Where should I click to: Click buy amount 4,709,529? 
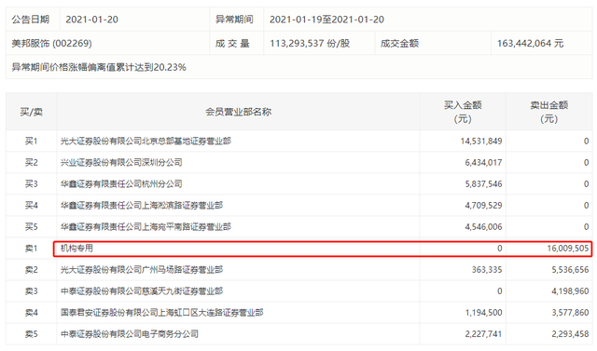point(483,205)
